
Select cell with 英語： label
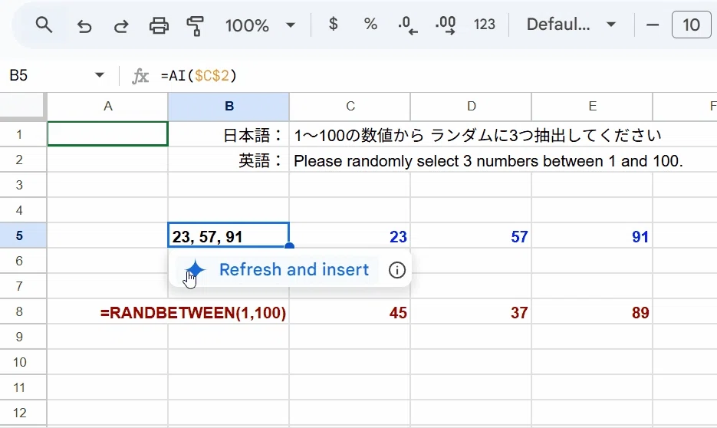click(229, 160)
